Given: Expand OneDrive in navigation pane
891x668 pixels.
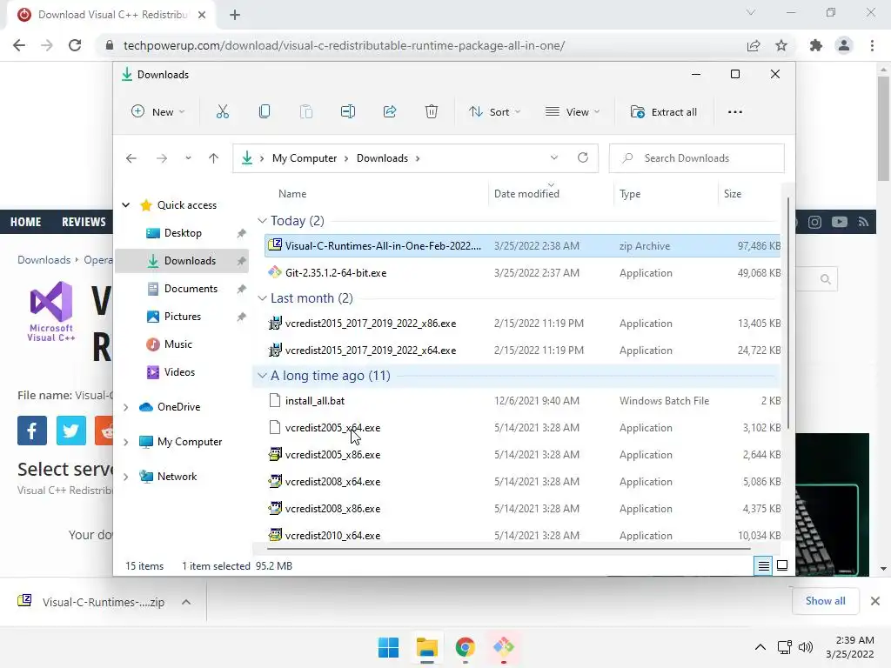Looking at the screenshot, I should [x=125, y=407].
